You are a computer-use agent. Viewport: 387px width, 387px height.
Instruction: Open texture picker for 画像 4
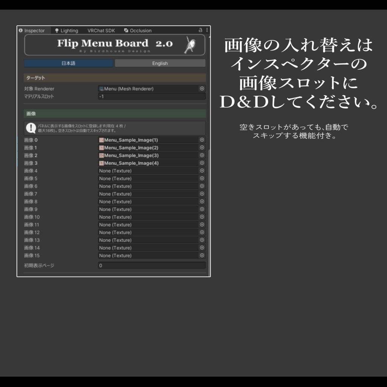click(202, 170)
